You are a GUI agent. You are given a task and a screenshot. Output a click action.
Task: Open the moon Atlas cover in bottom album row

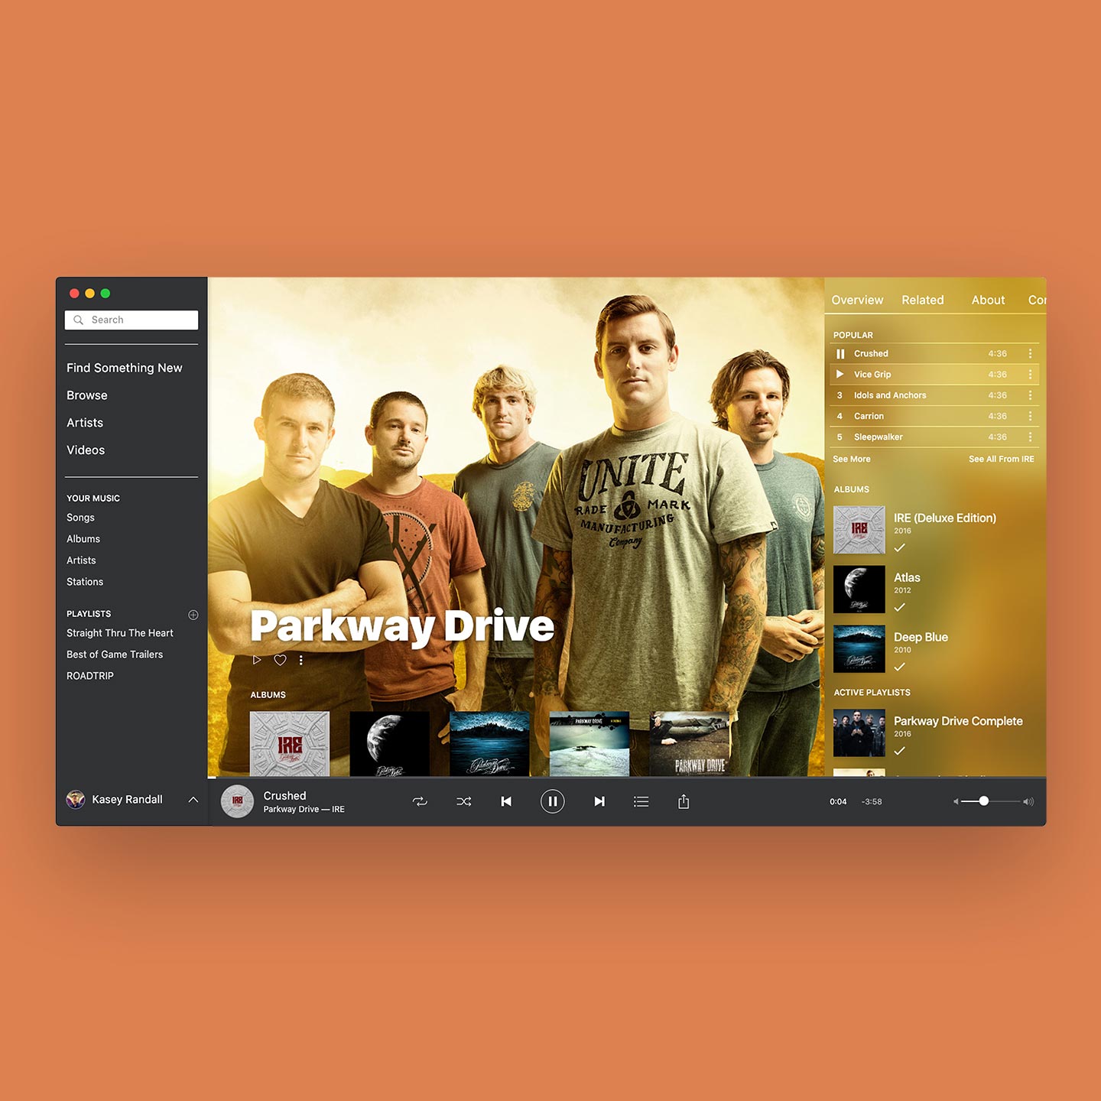coord(389,744)
